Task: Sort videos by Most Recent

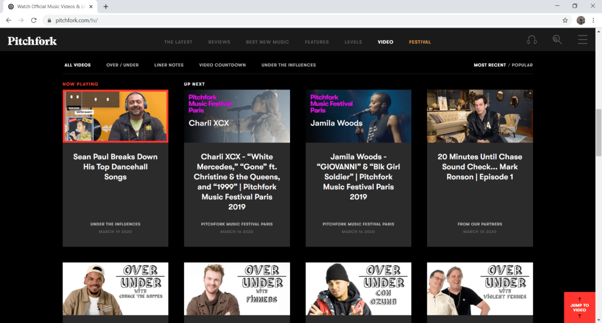Action: [490, 65]
